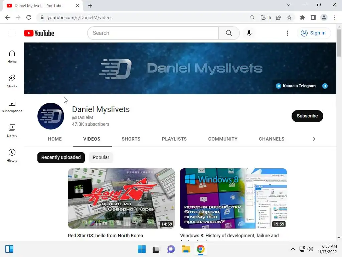This screenshot has height=257, width=342.
Task: Open the Windows Start menu
Action: (x=142, y=249)
